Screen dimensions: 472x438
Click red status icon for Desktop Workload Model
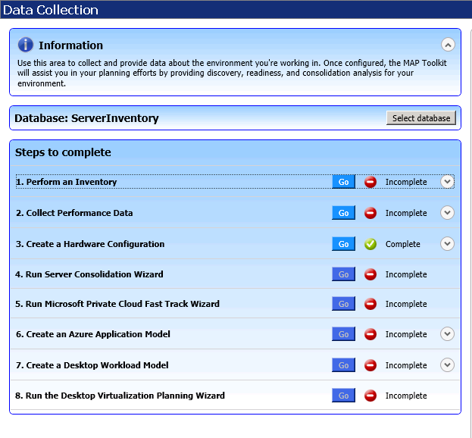[370, 365]
